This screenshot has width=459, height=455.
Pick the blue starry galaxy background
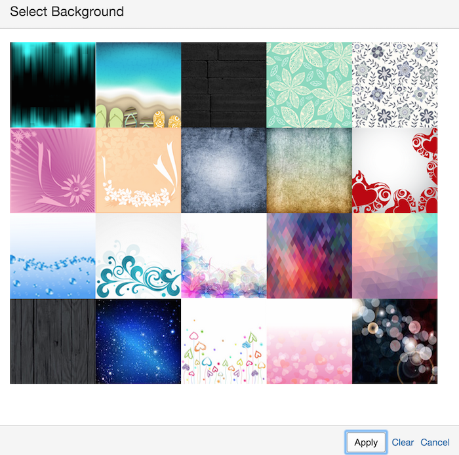[138, 341]
